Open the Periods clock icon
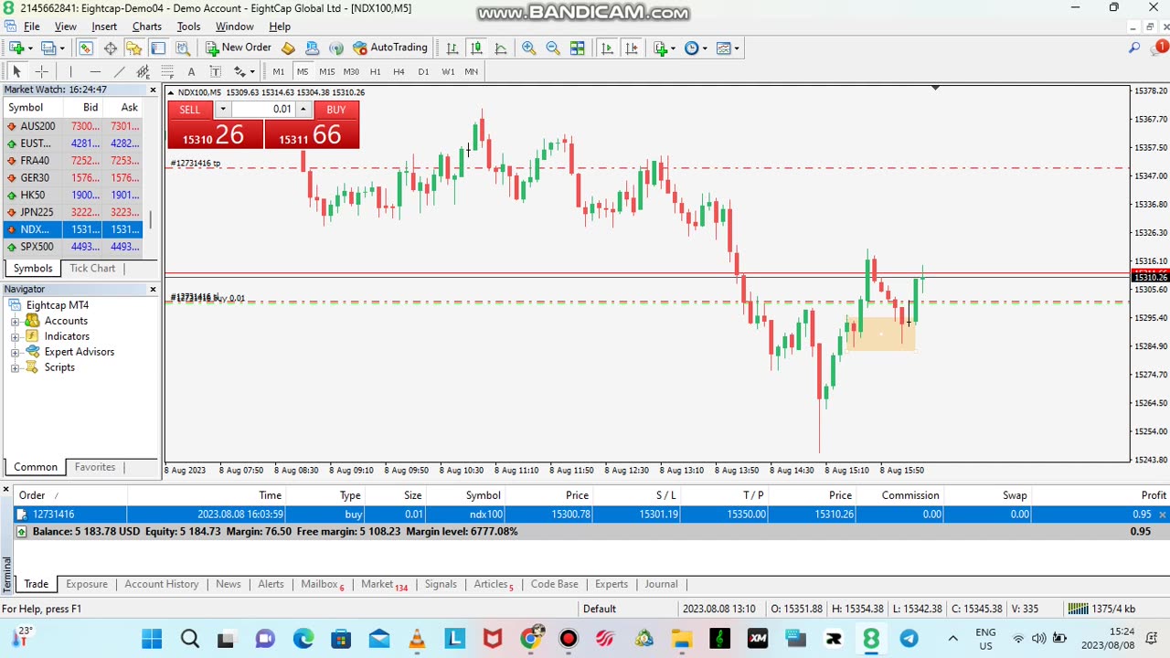 coord(691,48)
